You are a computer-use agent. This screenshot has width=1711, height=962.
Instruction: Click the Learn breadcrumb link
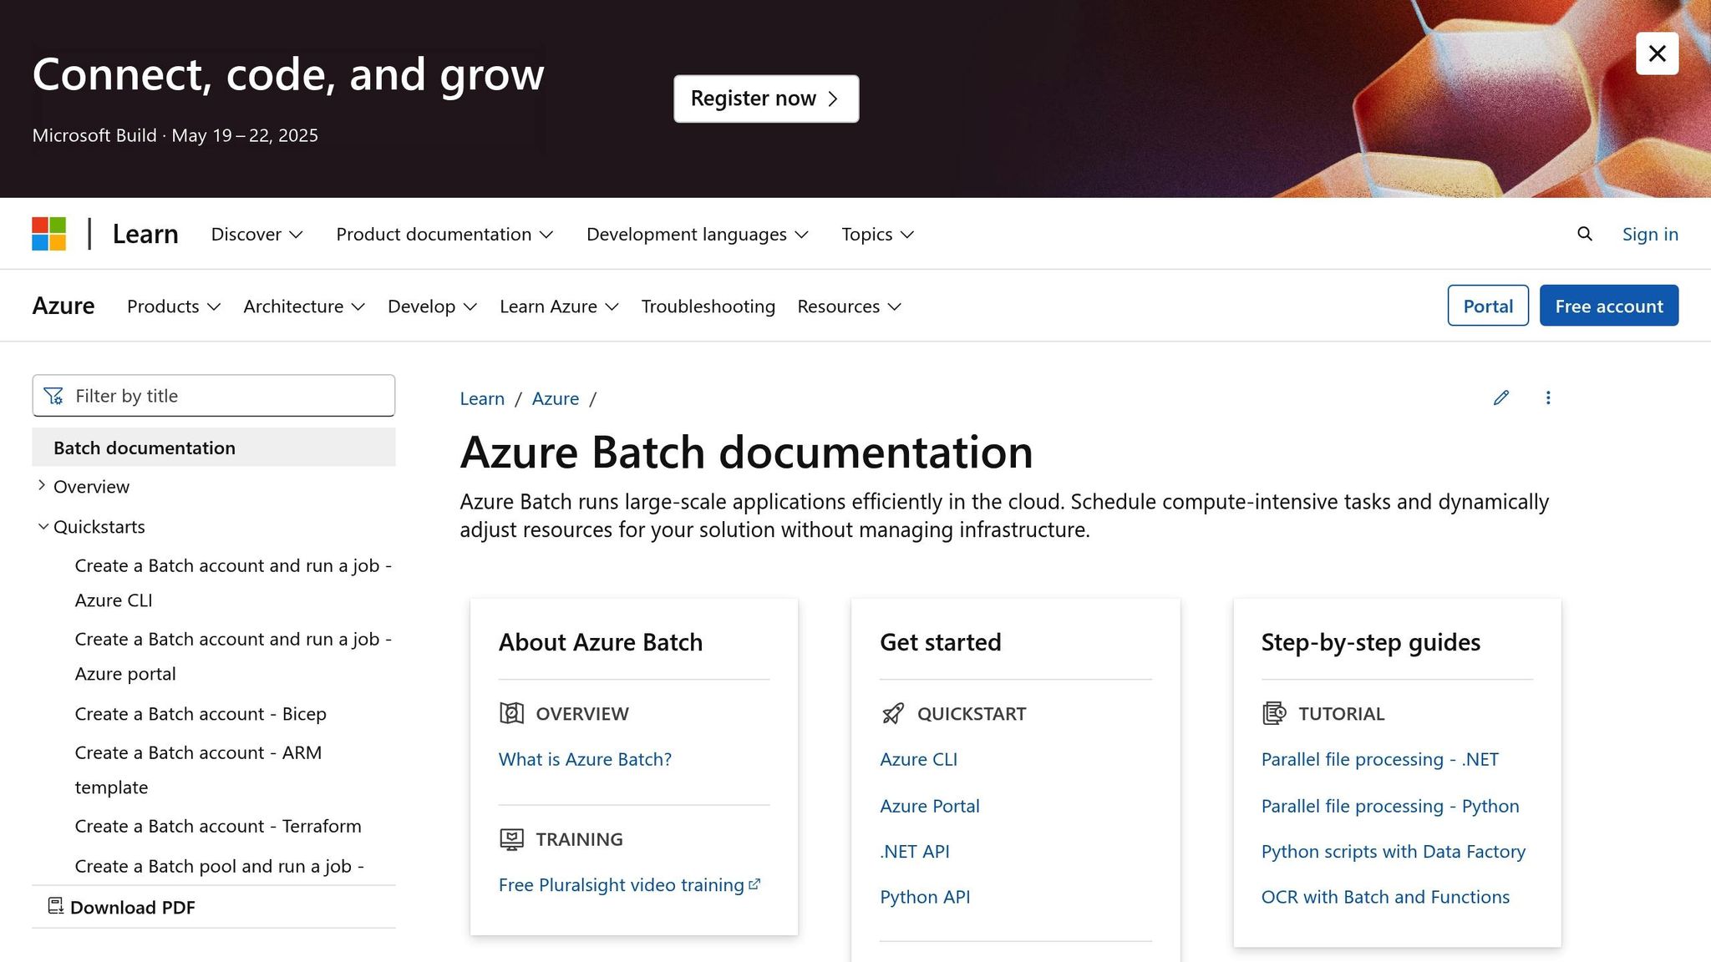482,399
